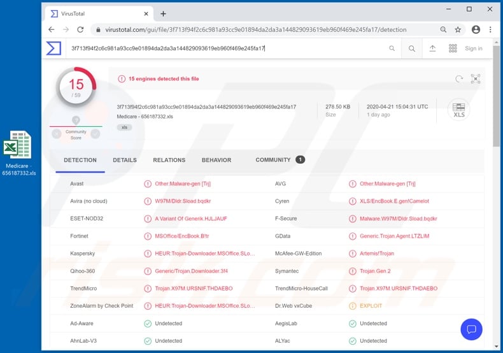Viewport: 503px width, 353px height.
Task: Click the upload file icon
Action: pos(432,48)
